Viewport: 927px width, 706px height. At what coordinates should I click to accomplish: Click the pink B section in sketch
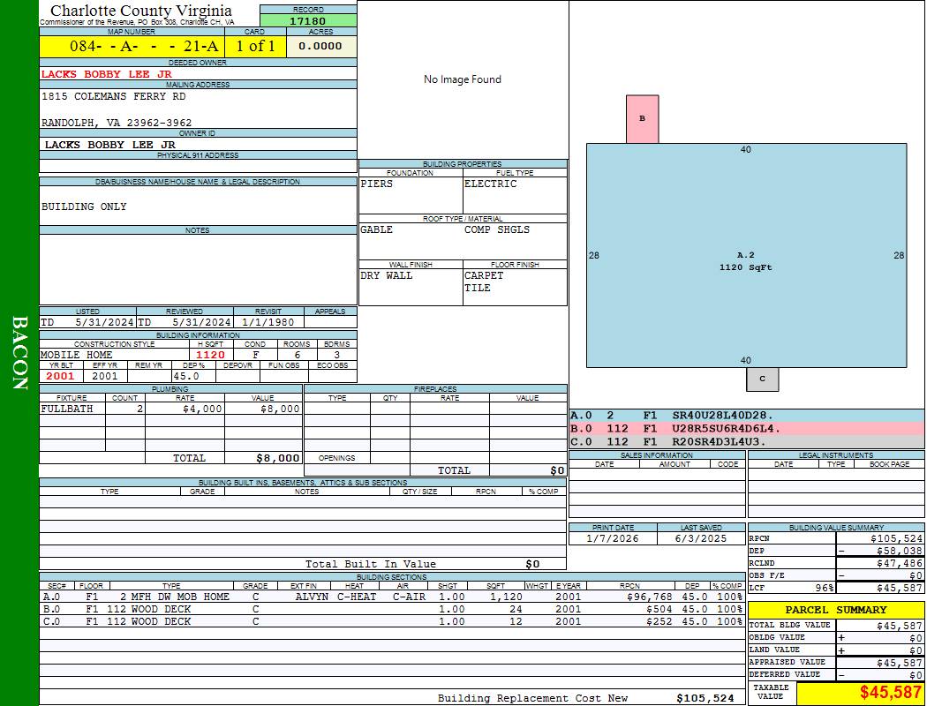tap(642, 119)
